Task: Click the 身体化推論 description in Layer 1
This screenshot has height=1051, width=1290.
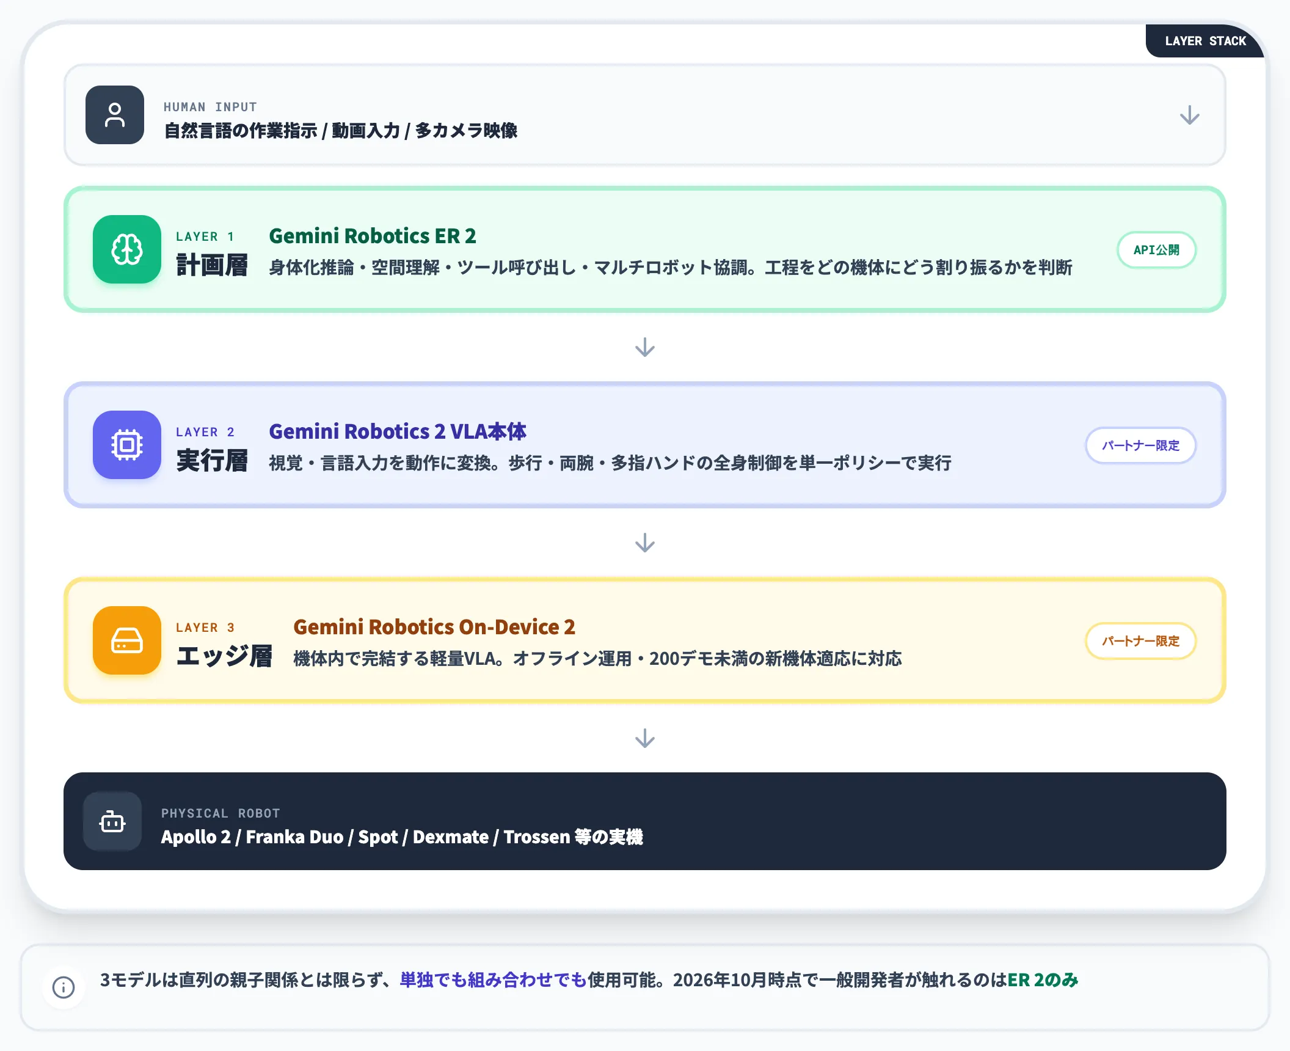Action: (x=671, y=268)
